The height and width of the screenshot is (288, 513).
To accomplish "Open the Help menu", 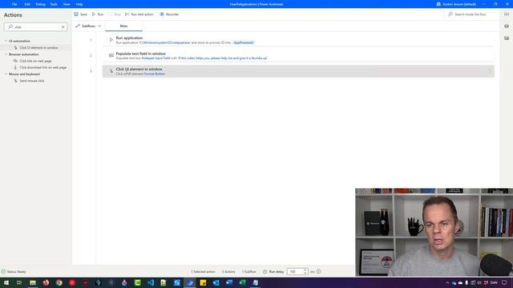I will 79,4.
